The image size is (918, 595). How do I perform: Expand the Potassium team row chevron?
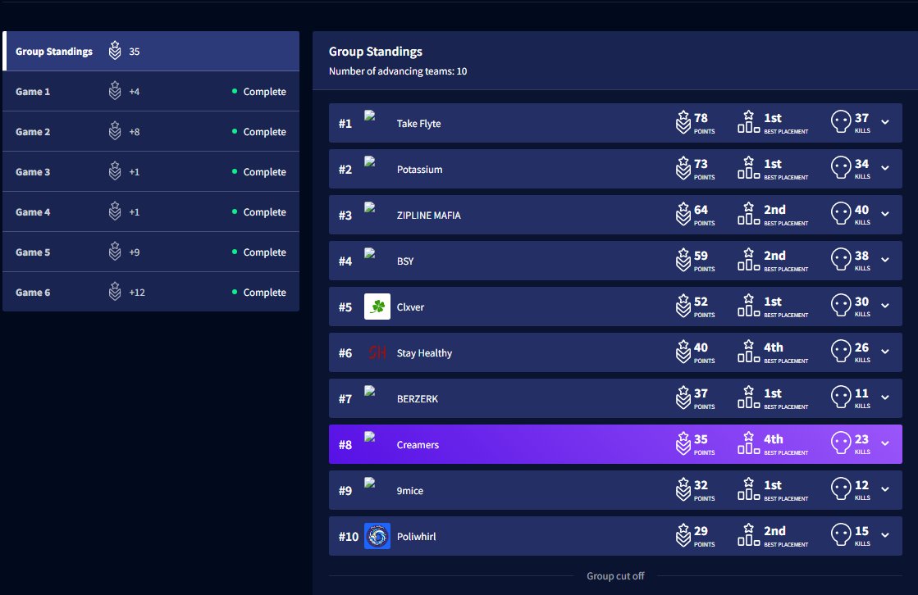pos(885,169)
